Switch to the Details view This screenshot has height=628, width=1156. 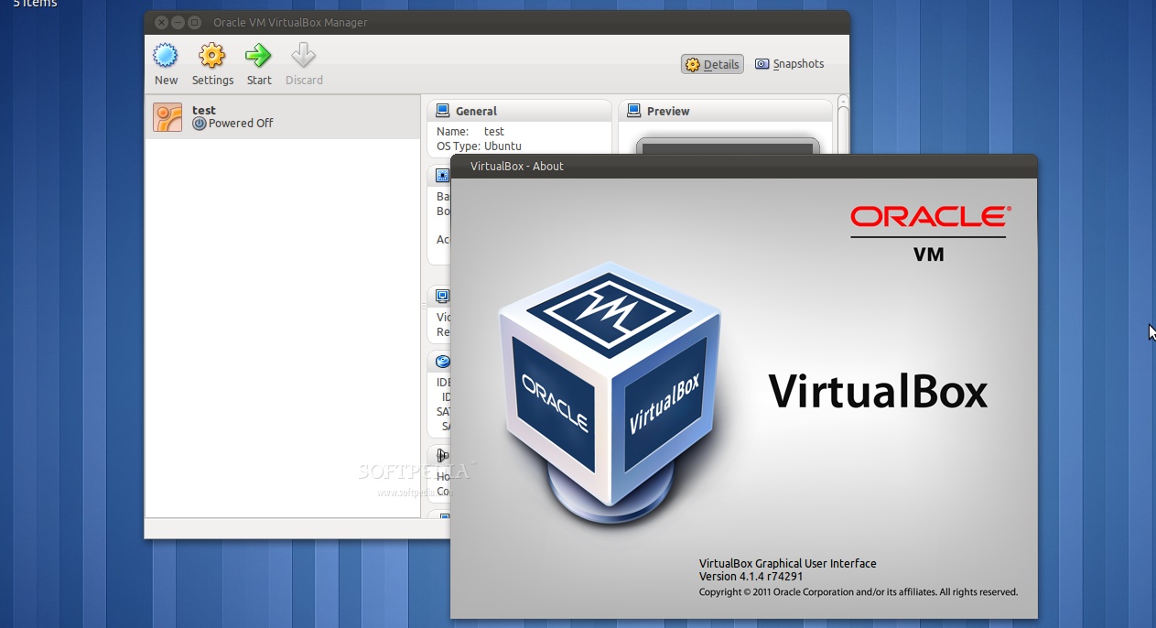(712, 64)
